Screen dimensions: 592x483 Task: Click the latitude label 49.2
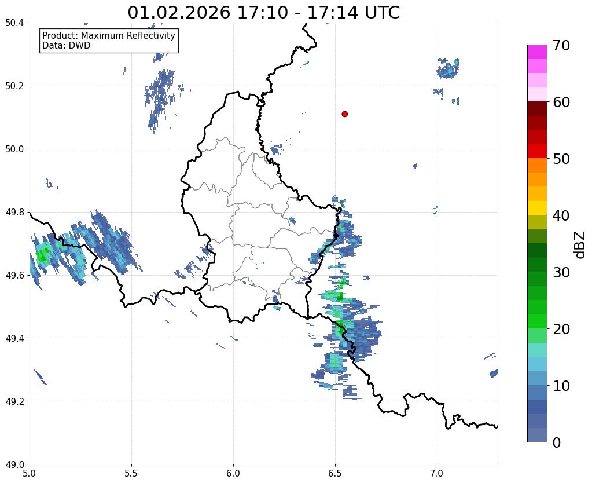[14, 401]
